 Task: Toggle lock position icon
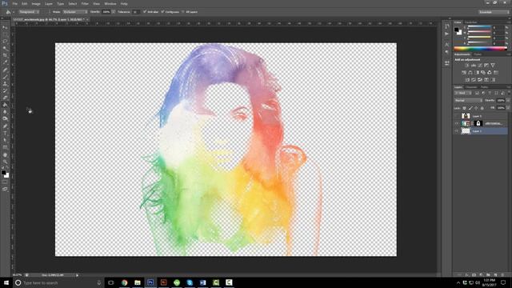(477, 108)
